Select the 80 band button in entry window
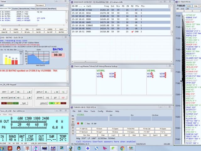 (x=73, y=122)
